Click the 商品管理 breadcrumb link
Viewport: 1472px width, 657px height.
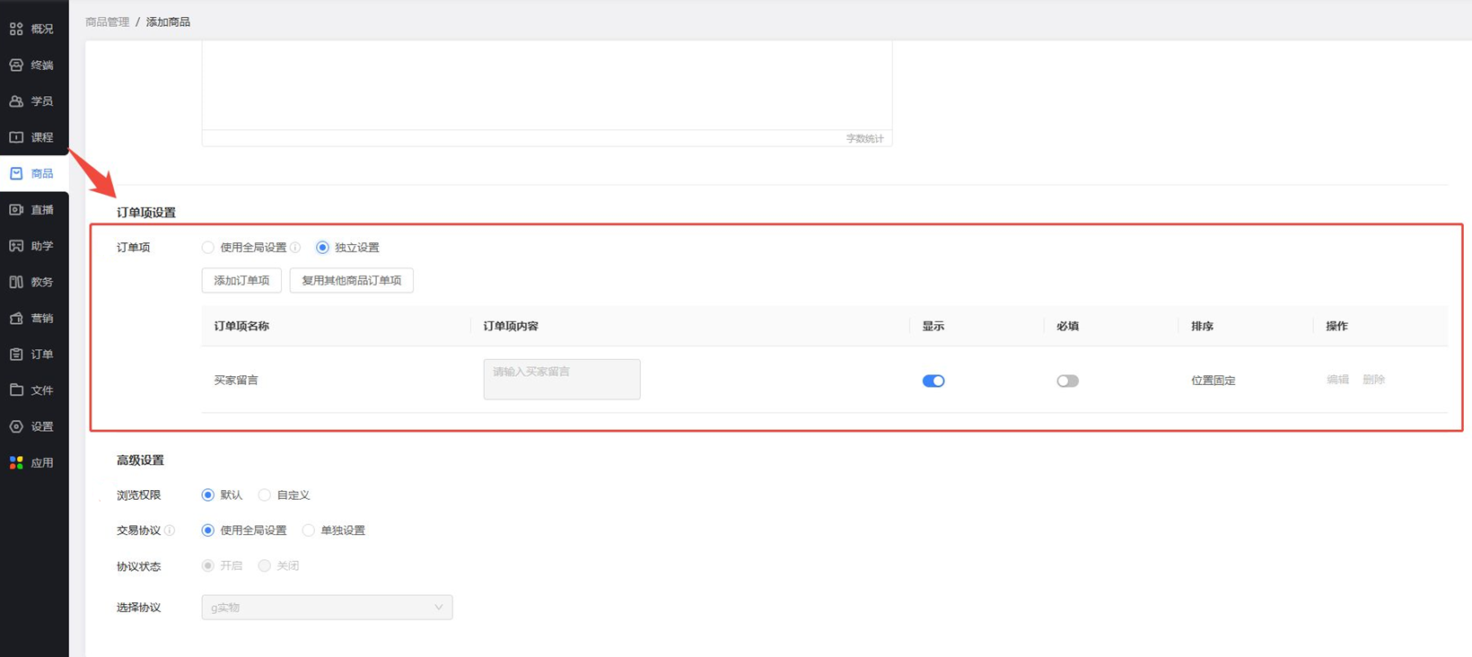pyautogui.click(x=107, y=22)
